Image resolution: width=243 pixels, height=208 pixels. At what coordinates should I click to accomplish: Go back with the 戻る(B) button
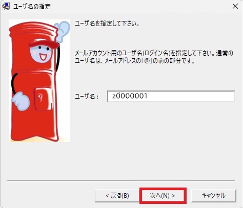click(x=117, y=196)
